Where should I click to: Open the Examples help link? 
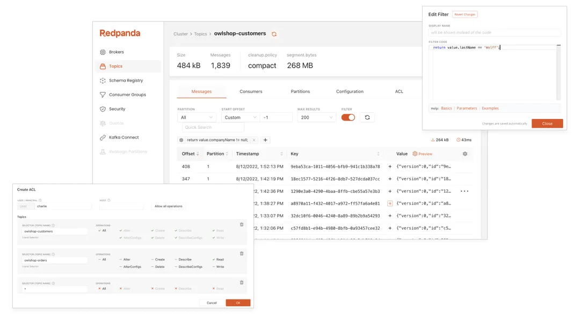coord(490,108)
